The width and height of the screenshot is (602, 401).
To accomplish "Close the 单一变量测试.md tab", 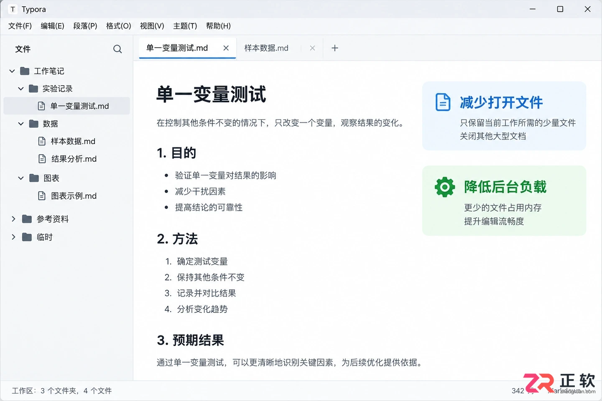I will pyautogui.click(x=226, y=48).
